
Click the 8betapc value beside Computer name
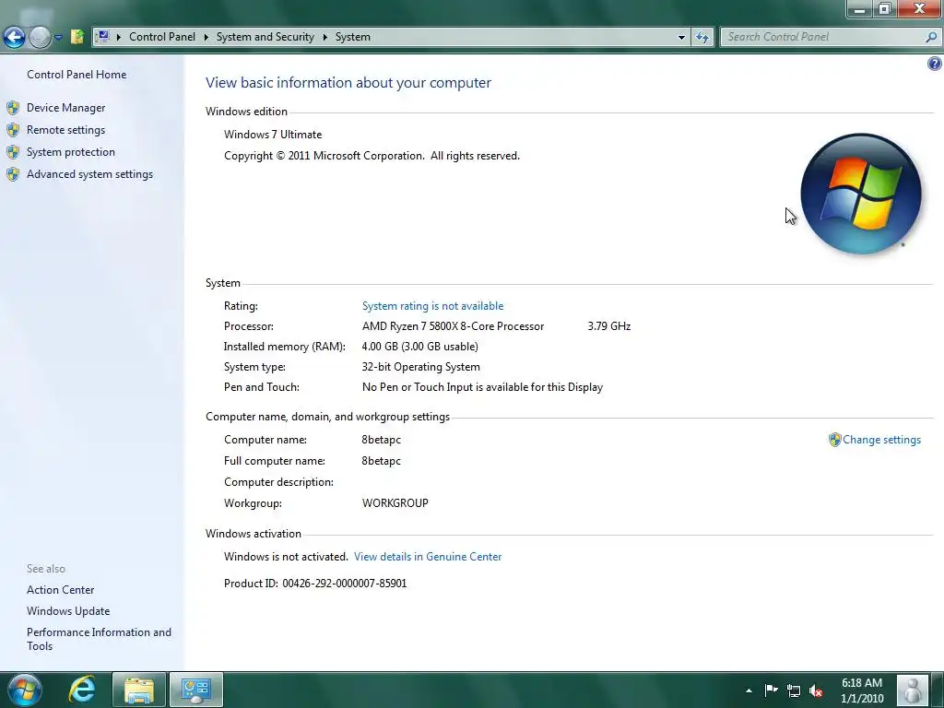[381, 440]
